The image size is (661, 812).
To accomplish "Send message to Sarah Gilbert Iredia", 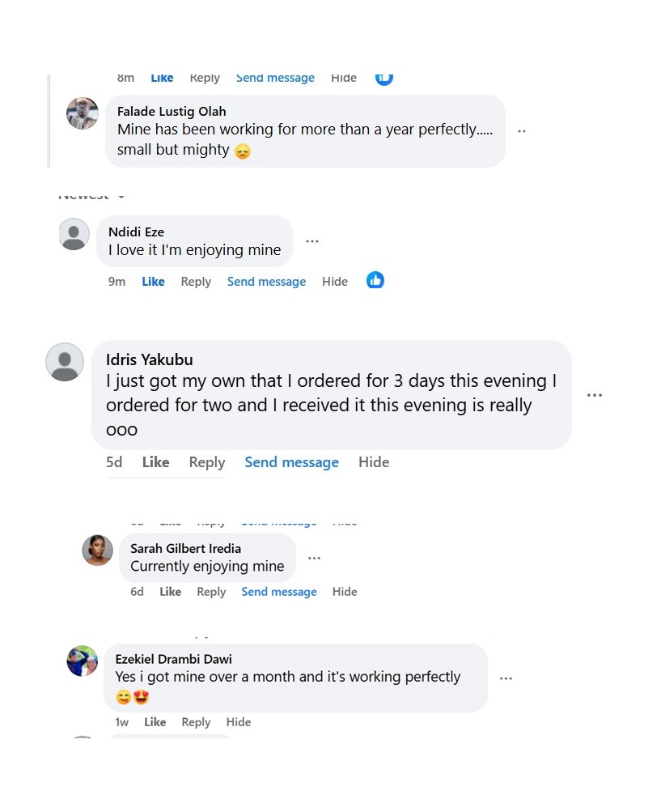I will (x=279, y=592).
